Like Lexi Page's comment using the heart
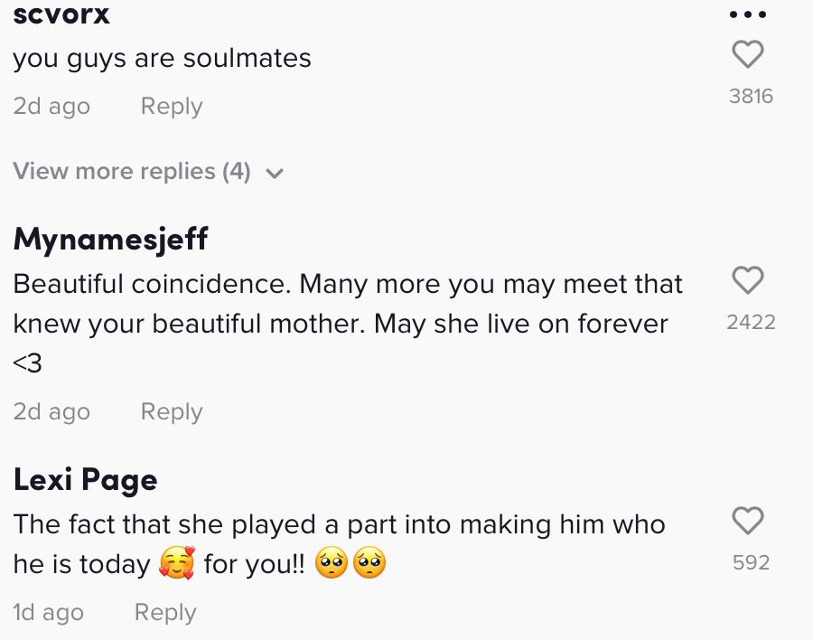The image size is (813, 640). [748, 521]
